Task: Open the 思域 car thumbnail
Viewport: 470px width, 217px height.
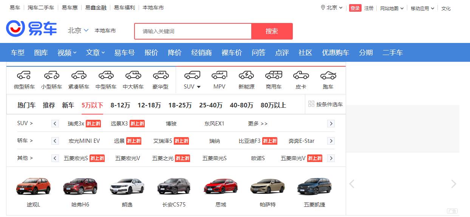Action: click(221, 186)
